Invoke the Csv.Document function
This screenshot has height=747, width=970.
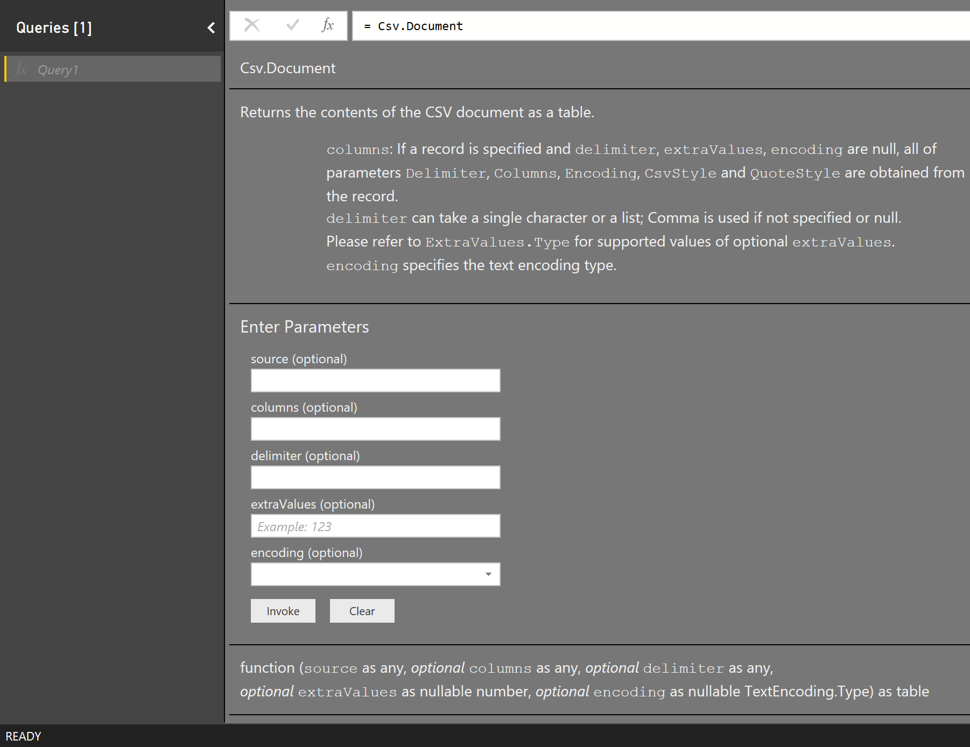(283, 611)
